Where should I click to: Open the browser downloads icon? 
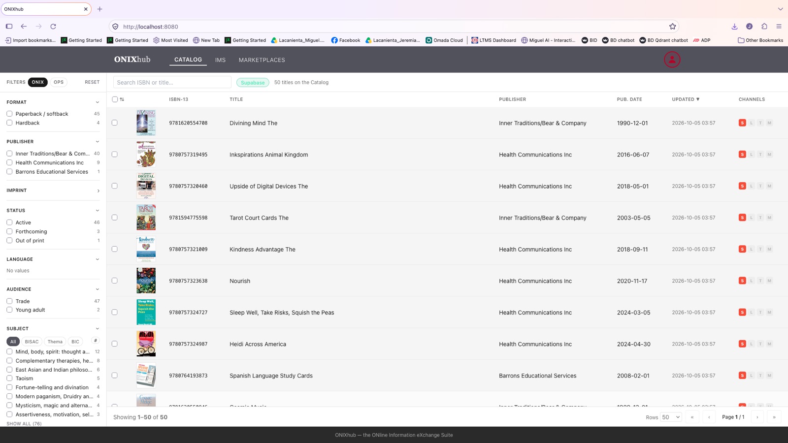[x=734, y=27]
